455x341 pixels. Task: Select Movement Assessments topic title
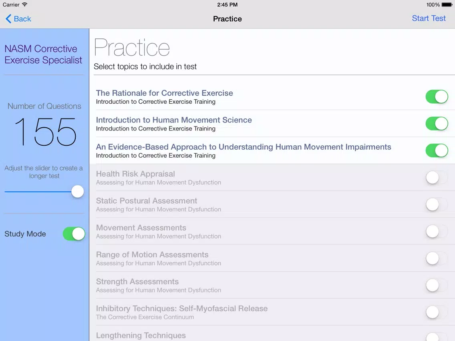click(141, 228)
